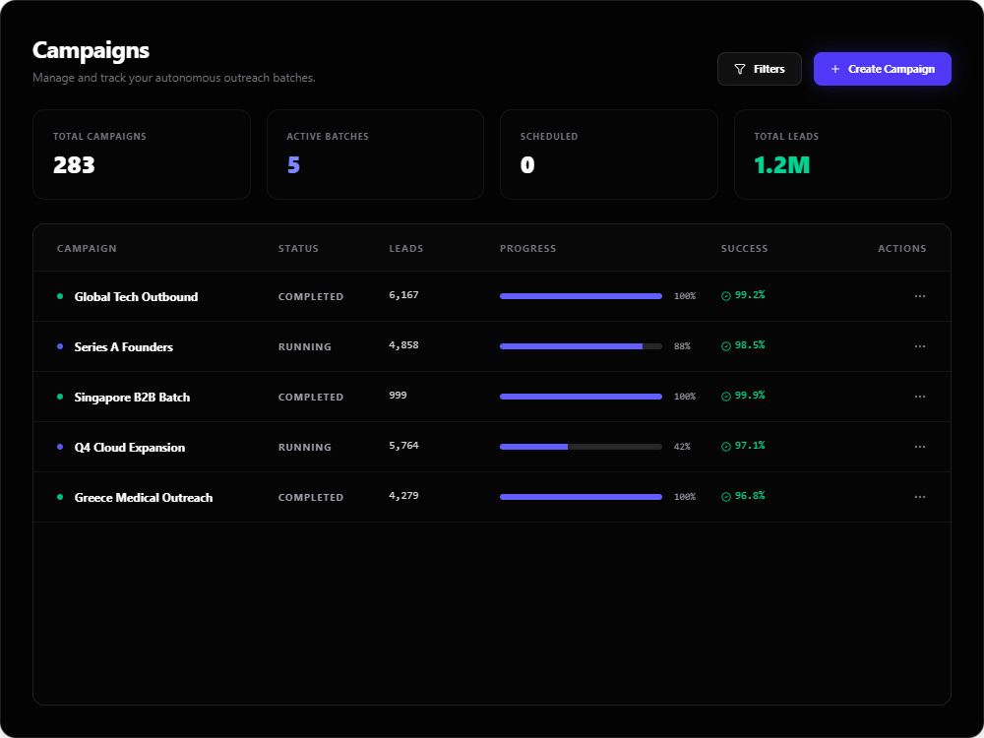Viewport: 984px width, 738px height.
Task: Open the Greece Medical Outreach campaign
Action: pyautogui.click(x=144, y=498)
